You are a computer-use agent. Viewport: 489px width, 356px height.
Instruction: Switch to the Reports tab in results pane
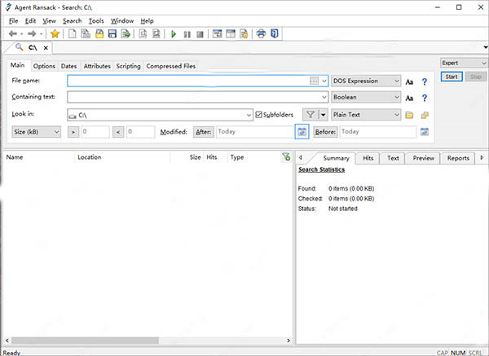pyautogui.click(x=458, y=158)
